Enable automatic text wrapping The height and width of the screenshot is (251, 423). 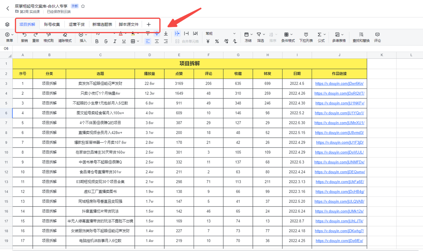click(x=195, y=33)
